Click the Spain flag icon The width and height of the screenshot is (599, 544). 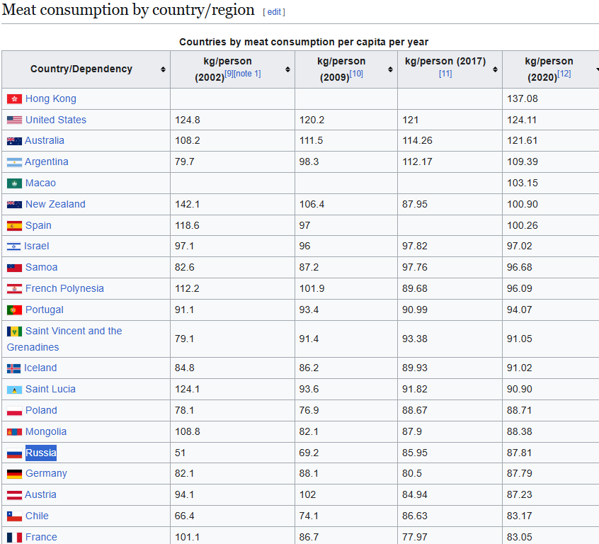14,226
